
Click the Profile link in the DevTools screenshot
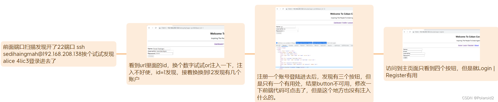pos(344,23)
